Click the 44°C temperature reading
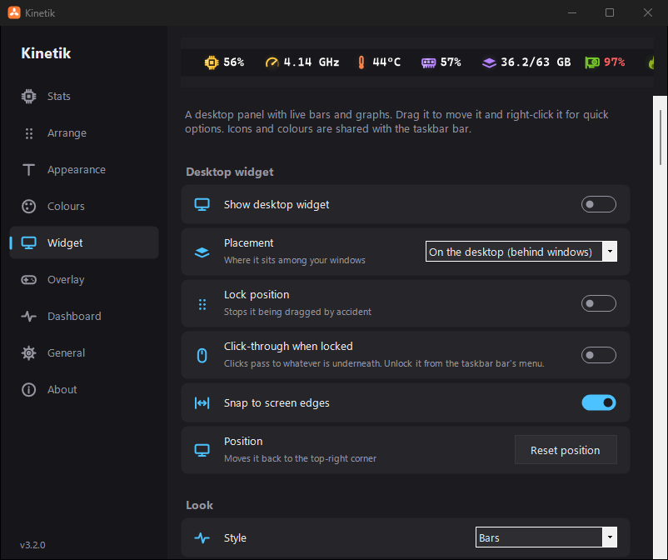668x560 pixels. point(386,62)
